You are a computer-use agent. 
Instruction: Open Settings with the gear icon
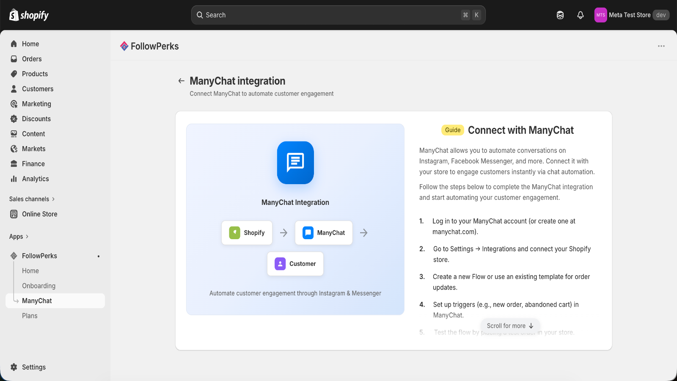point(14,367)
